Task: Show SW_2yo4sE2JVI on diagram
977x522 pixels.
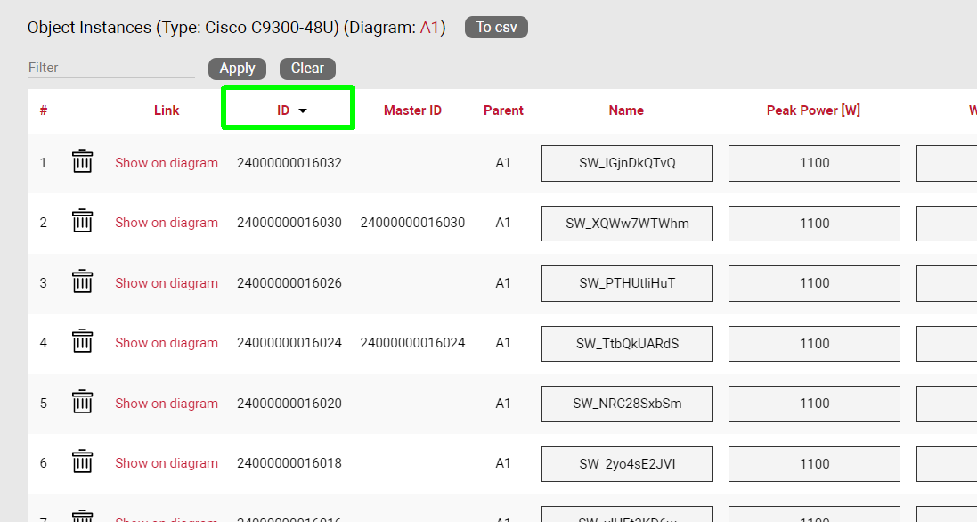Action: click(167, 463)
